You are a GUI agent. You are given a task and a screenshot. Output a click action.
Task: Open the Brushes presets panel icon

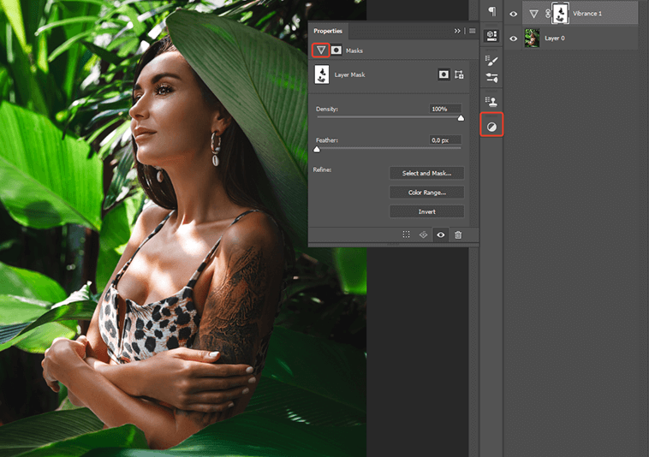coord(491,78)
